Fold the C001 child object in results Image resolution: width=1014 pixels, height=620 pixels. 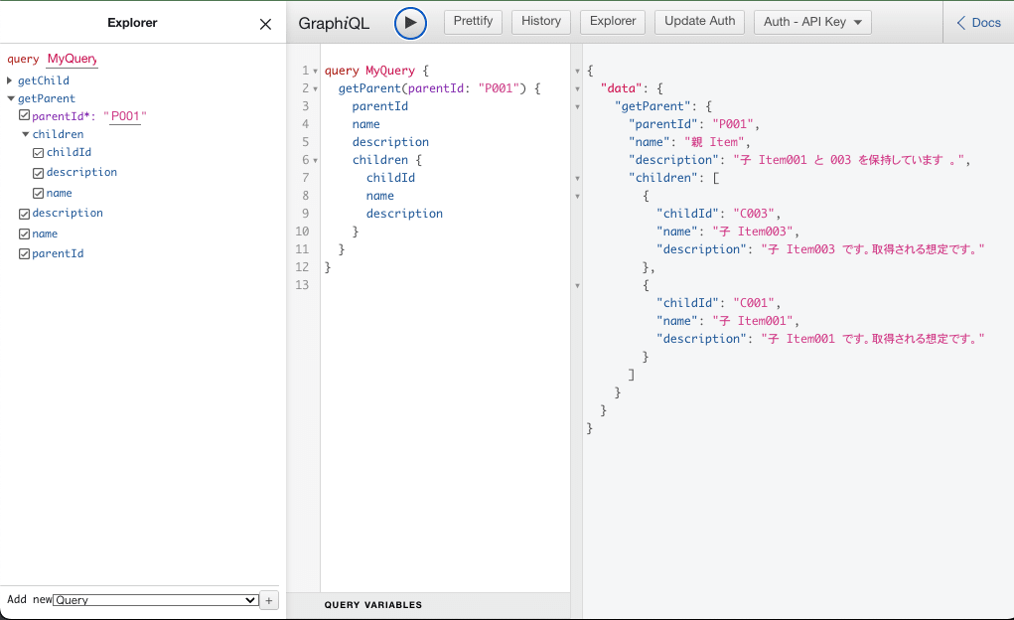click(x=577, y=286)
